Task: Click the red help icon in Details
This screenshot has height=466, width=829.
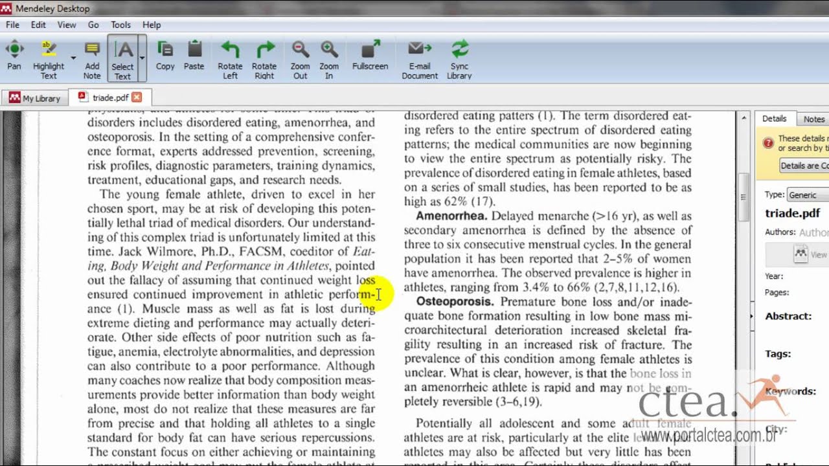Action: click(768, 144)
